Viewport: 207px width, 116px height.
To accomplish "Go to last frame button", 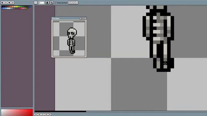I will point(49,115).
